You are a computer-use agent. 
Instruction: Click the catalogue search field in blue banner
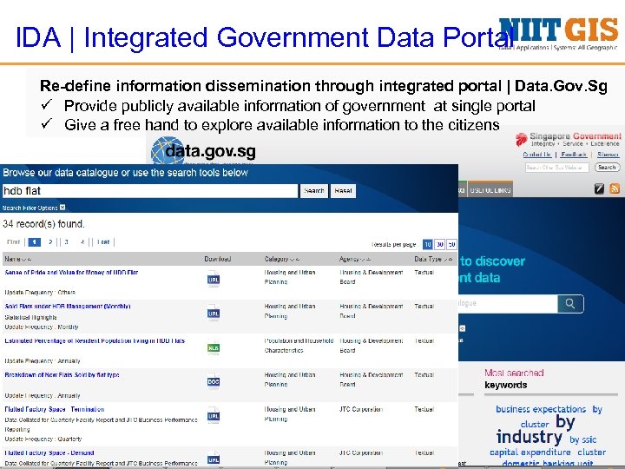(508, 304)
